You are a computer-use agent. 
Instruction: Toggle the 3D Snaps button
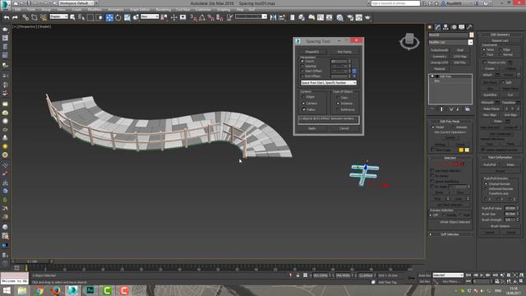click(194, 17)
